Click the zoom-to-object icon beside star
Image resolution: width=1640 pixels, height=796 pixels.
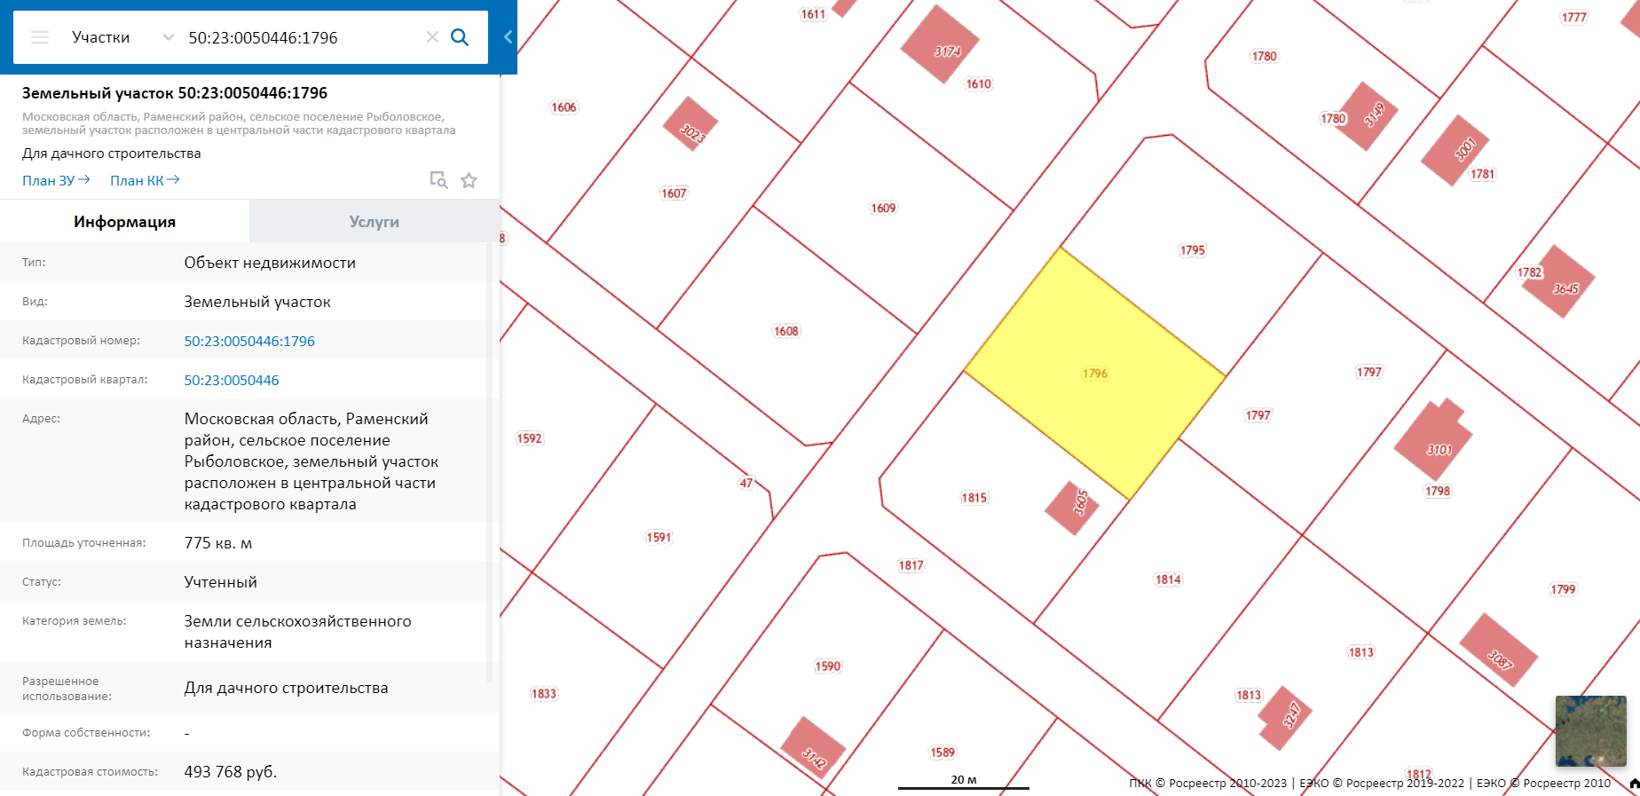pyautogui.click(x=438, y=180)
